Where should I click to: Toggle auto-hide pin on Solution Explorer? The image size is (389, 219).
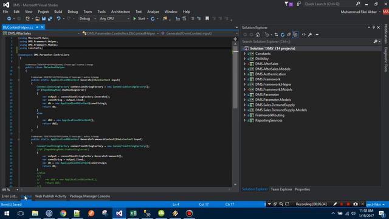click(374, 27)
